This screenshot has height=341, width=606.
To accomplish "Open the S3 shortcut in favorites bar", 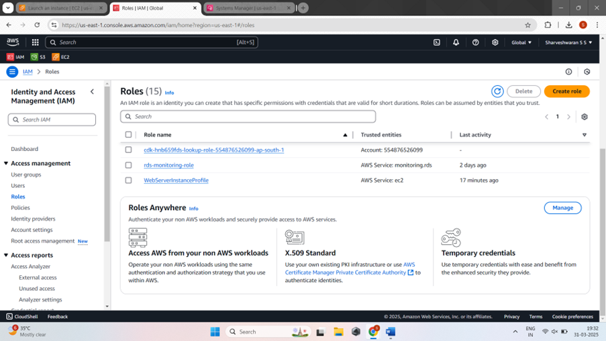I will click(38, 57).
